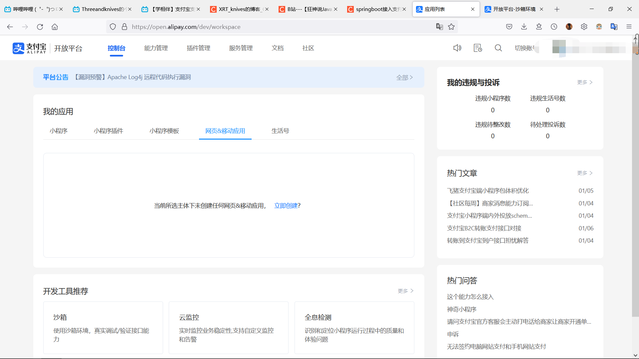Screen dimensions: 639x359
Task: Click the URL address bar field
Action: click(x=282, y=27)
